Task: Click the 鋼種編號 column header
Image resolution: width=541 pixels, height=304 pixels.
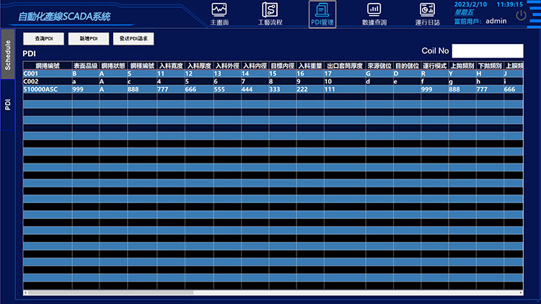Action: tap(142, 66)
